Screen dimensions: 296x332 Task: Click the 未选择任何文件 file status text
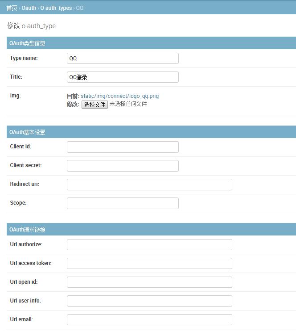(128, 104)
